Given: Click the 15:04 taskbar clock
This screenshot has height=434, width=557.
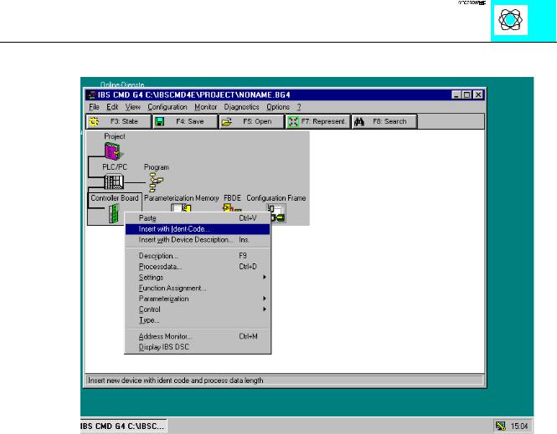Looking at the screenshot, I should coord(519,426).
